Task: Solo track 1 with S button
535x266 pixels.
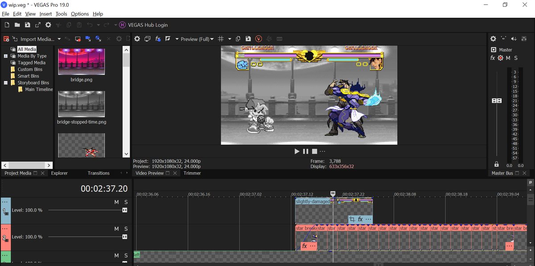Action: coord(126,202)
